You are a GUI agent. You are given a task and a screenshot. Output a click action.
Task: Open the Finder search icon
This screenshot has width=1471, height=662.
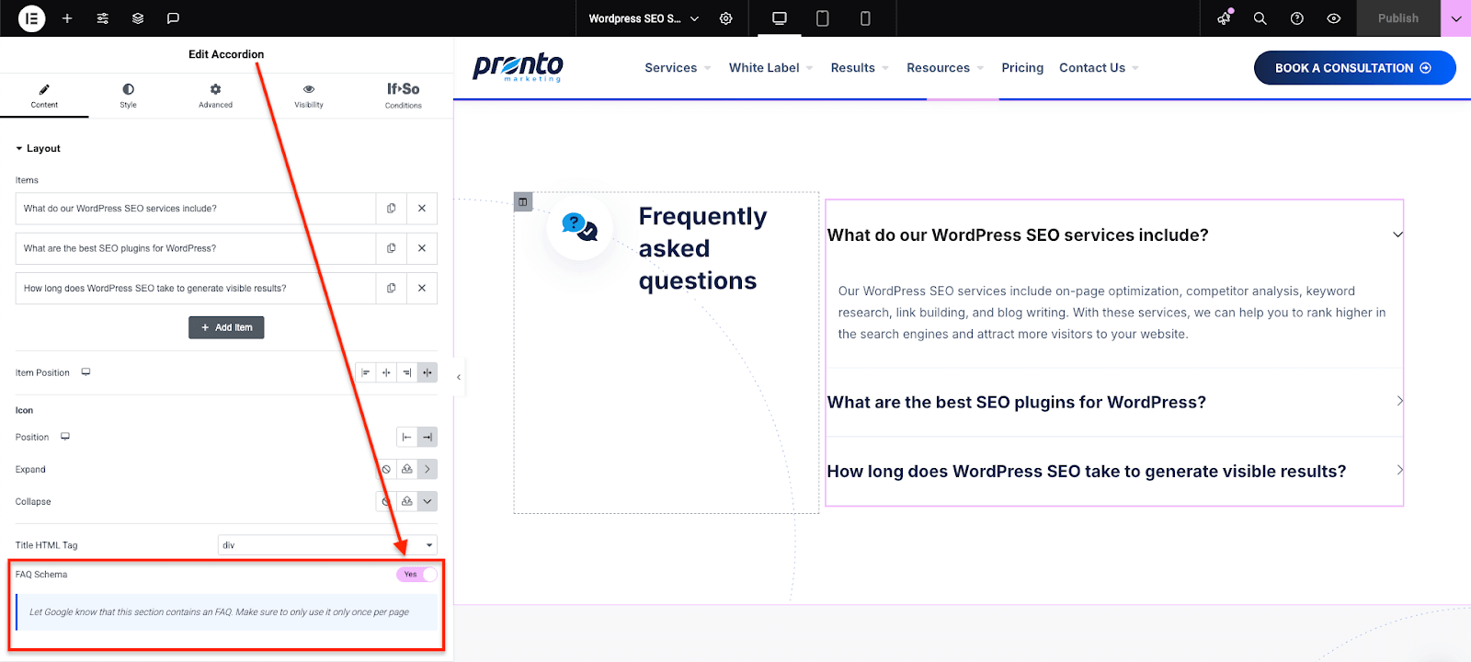(x=1260, y=18)
